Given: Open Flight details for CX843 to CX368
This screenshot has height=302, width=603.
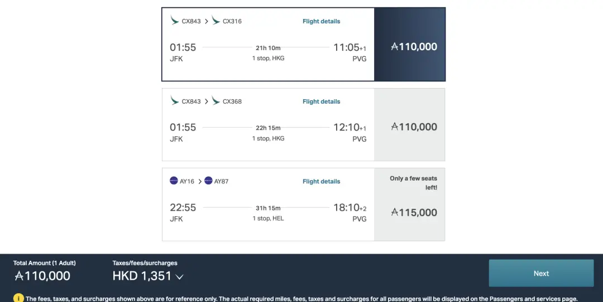Looking at the screenshot, I should [321, 101].
